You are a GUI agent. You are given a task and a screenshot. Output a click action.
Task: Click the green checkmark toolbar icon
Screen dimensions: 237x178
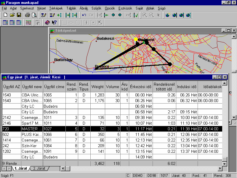tap(136, 15)
